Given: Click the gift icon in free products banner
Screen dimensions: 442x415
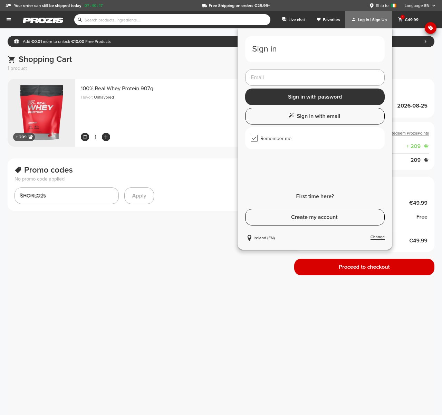Looking at the screenshot, I should click(x=16, y=41).
